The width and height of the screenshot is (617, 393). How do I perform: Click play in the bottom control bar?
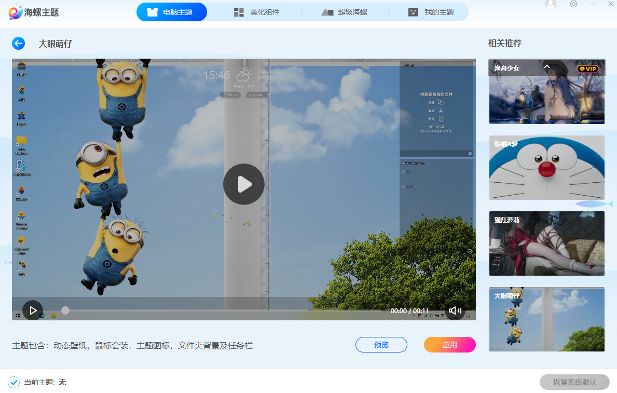click(x=33, y=310)
